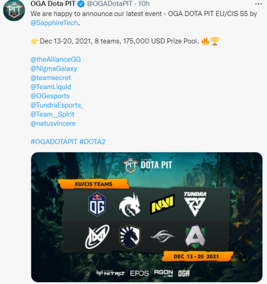Open the @natusvincere mention
This screenshot has width=267, height=284.
[x=53, y=124]
